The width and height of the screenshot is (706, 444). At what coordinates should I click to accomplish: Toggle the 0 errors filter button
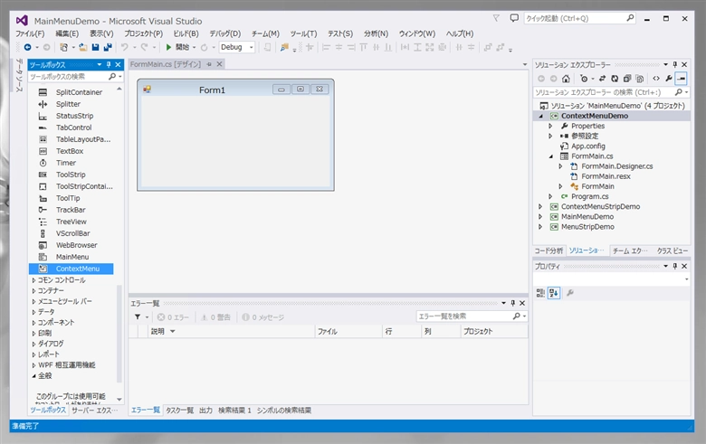click(174, 317)
